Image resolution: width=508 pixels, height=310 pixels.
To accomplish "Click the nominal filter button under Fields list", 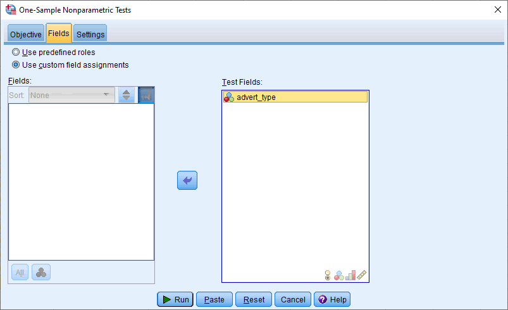I will click(x=41, y=272).
